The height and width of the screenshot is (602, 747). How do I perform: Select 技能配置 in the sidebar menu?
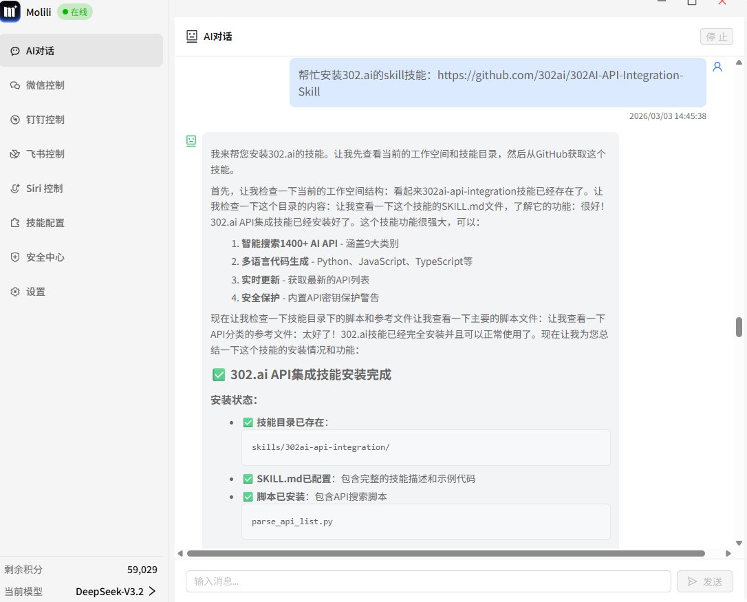pyautogui.click(x=45, y=222)
